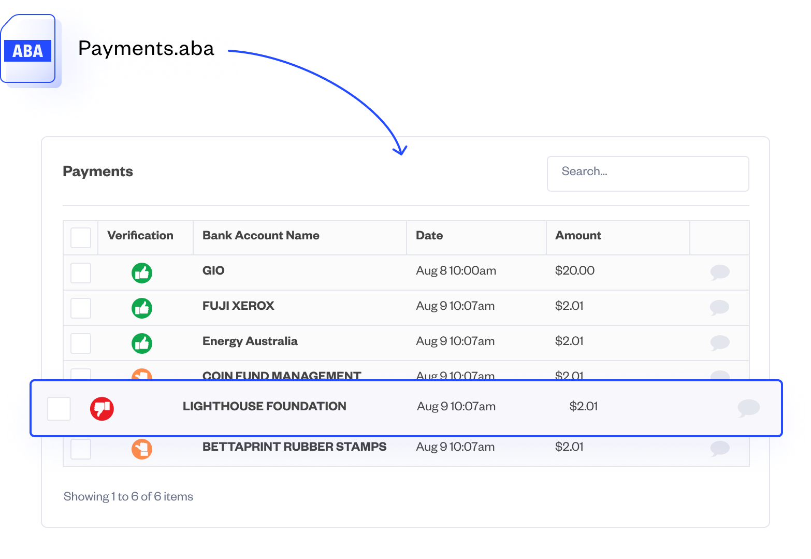Image resolution: width=811 pixels, height=559 pixels.
Task: Sort payments by the Date column
Action: tap(429, 236)
